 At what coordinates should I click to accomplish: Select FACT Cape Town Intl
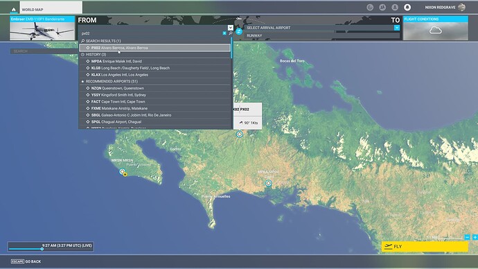154,101
